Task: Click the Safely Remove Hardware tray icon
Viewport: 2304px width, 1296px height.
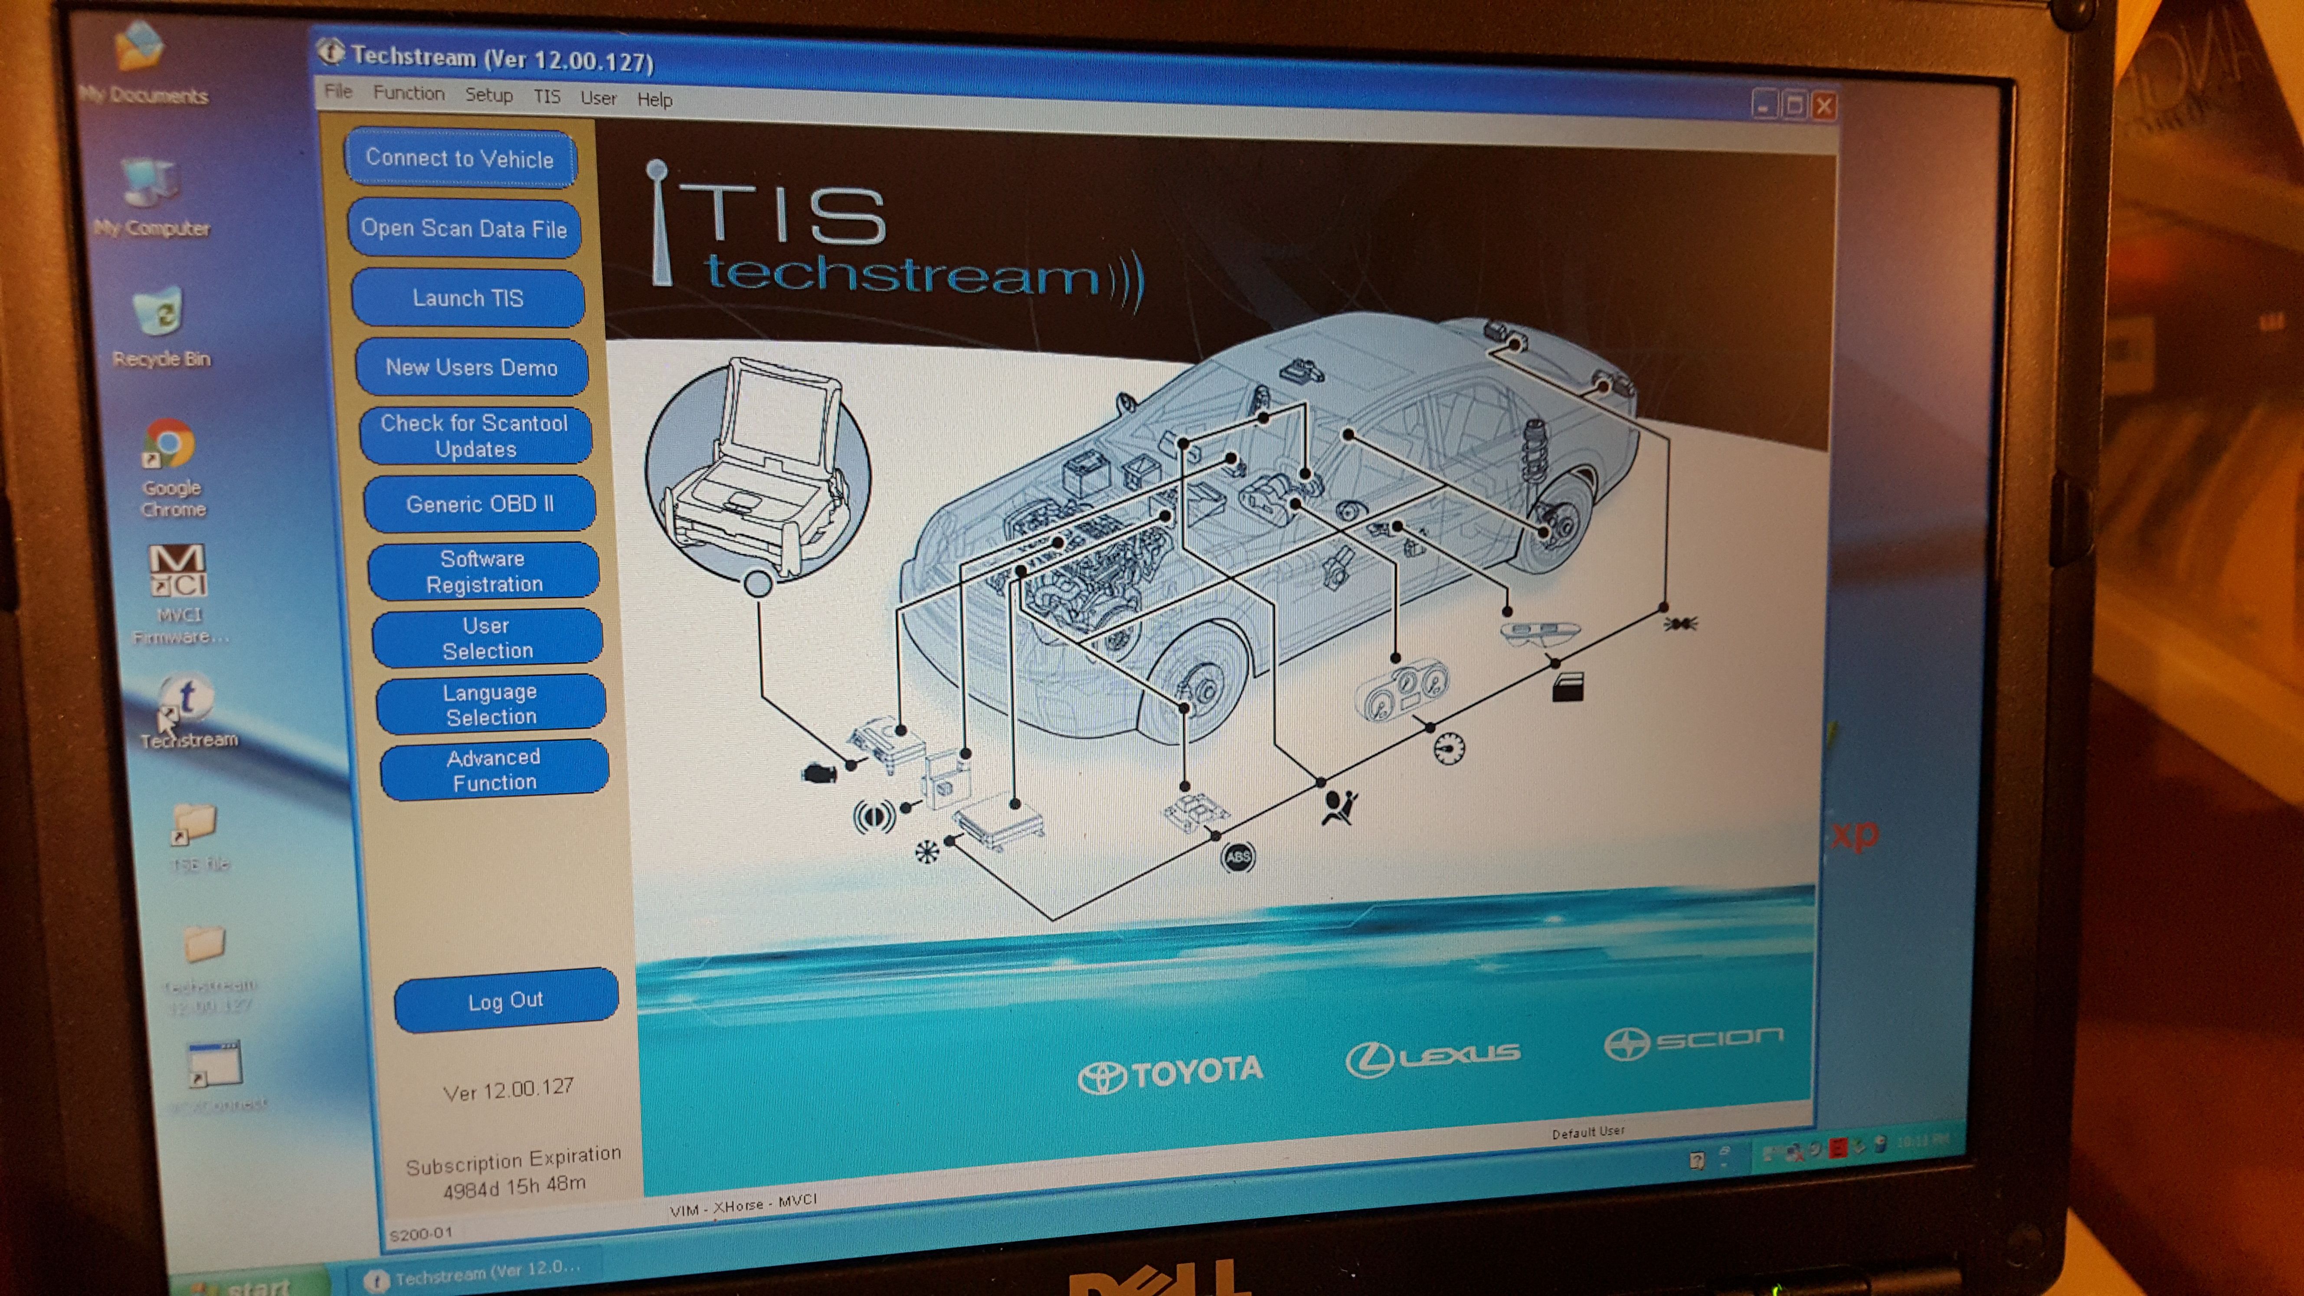Action: [1860, 1146]
